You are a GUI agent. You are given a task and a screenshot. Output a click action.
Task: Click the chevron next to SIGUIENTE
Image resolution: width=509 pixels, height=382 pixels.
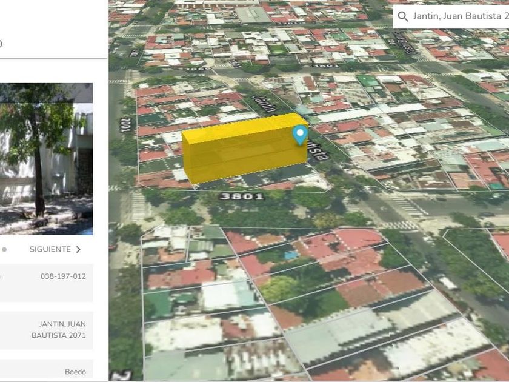(x=78, y=249)
